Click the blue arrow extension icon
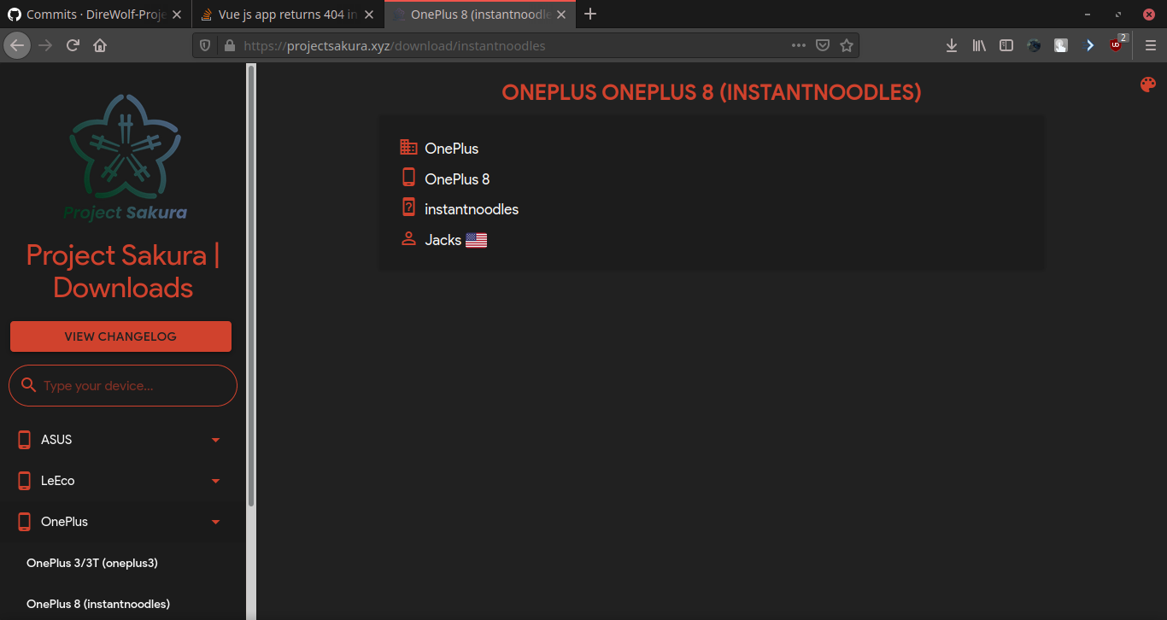This screenshot has width=1167, height=620. click(1089, 45)
